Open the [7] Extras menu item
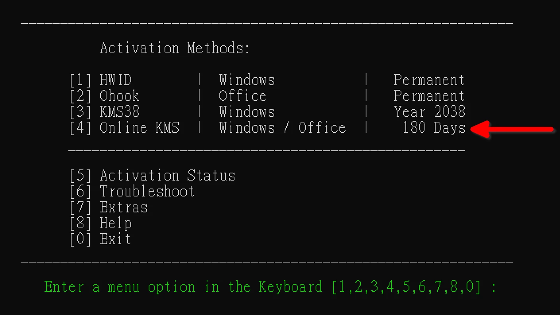Screen dimensions: 560x315 click(x=108, y=208)
